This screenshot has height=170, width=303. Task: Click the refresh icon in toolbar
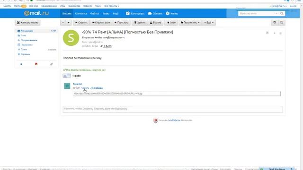[282, 23]
